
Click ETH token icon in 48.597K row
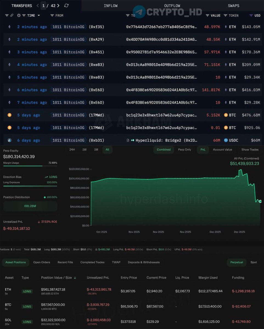pyautogui.click(x=226, y=27)
